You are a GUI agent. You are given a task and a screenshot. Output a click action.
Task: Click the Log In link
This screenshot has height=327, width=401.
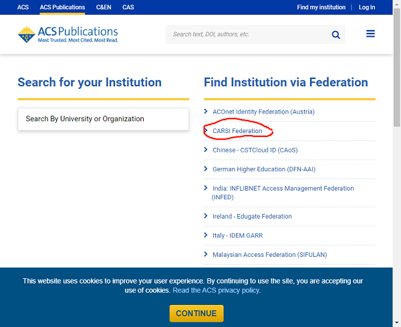pos(367,7)
